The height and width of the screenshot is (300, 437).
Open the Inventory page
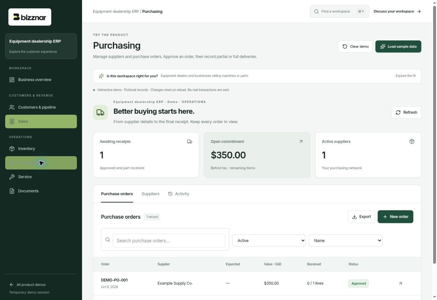[x=41, y=149]
